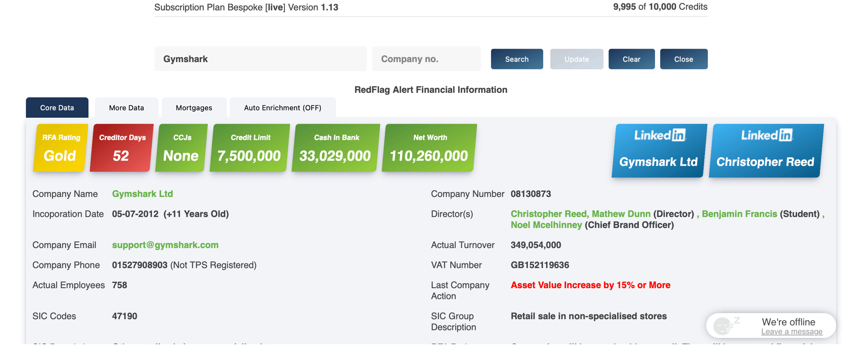The image size is (854, 358).
Task: Click Retail sale in non-specialised stores text
Action: pyautogui.click(x=589, y=316)
